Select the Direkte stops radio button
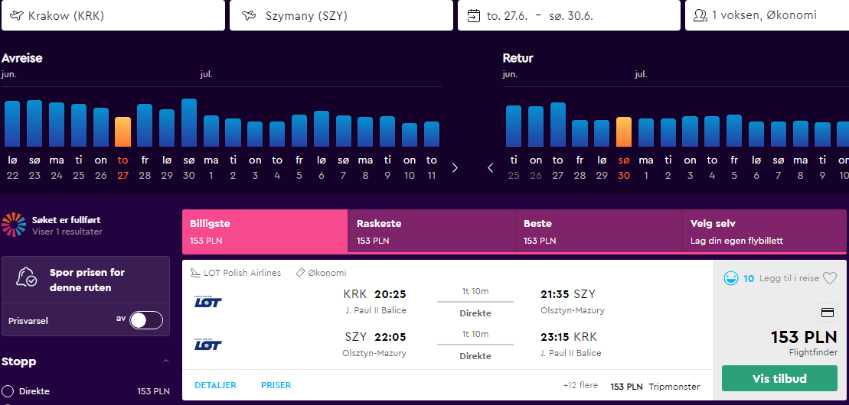The height and width of the screenshot is (405, 849). click(x=8, y=391)
